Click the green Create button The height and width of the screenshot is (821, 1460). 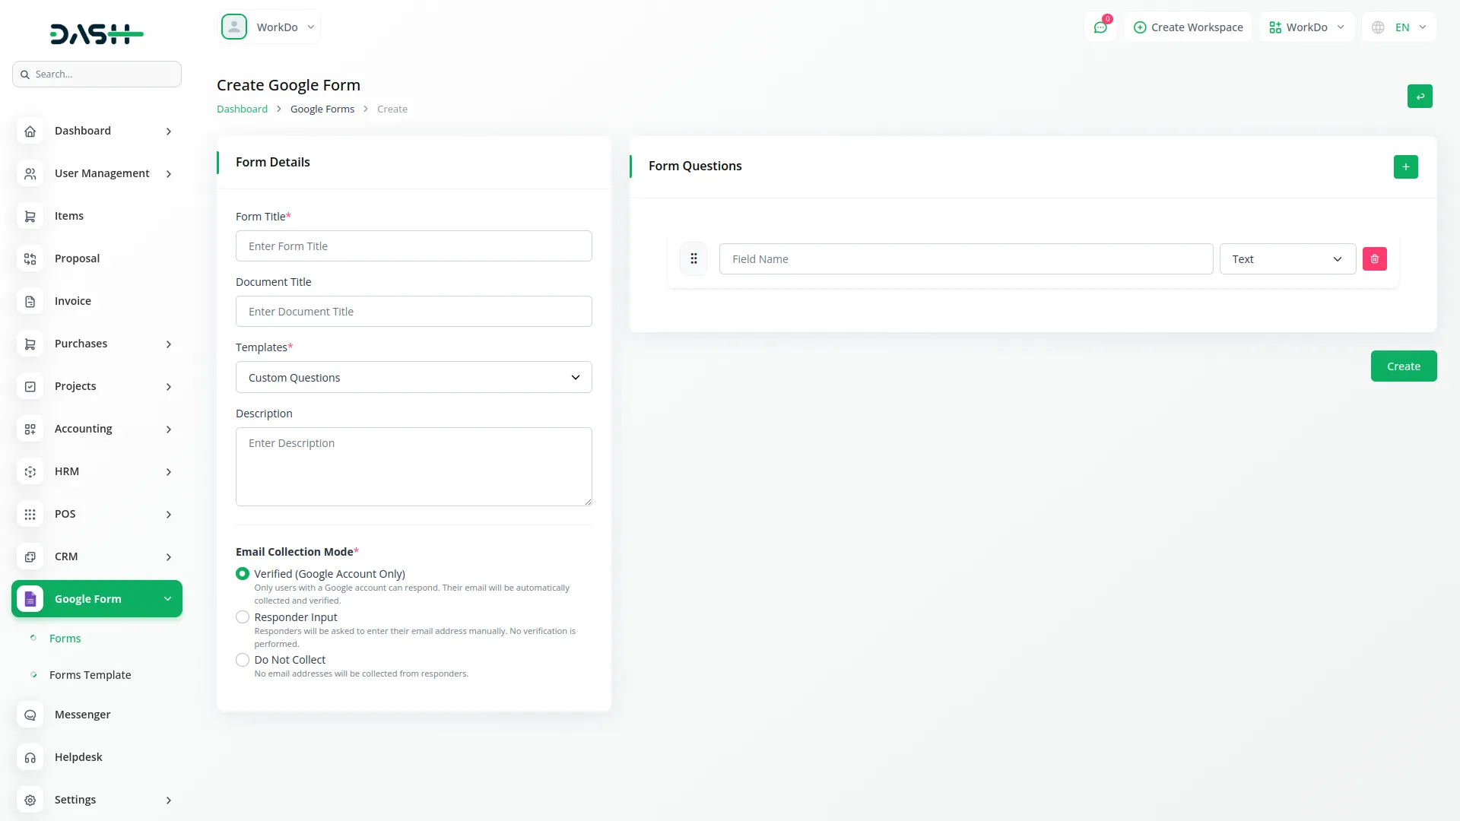1403,366
